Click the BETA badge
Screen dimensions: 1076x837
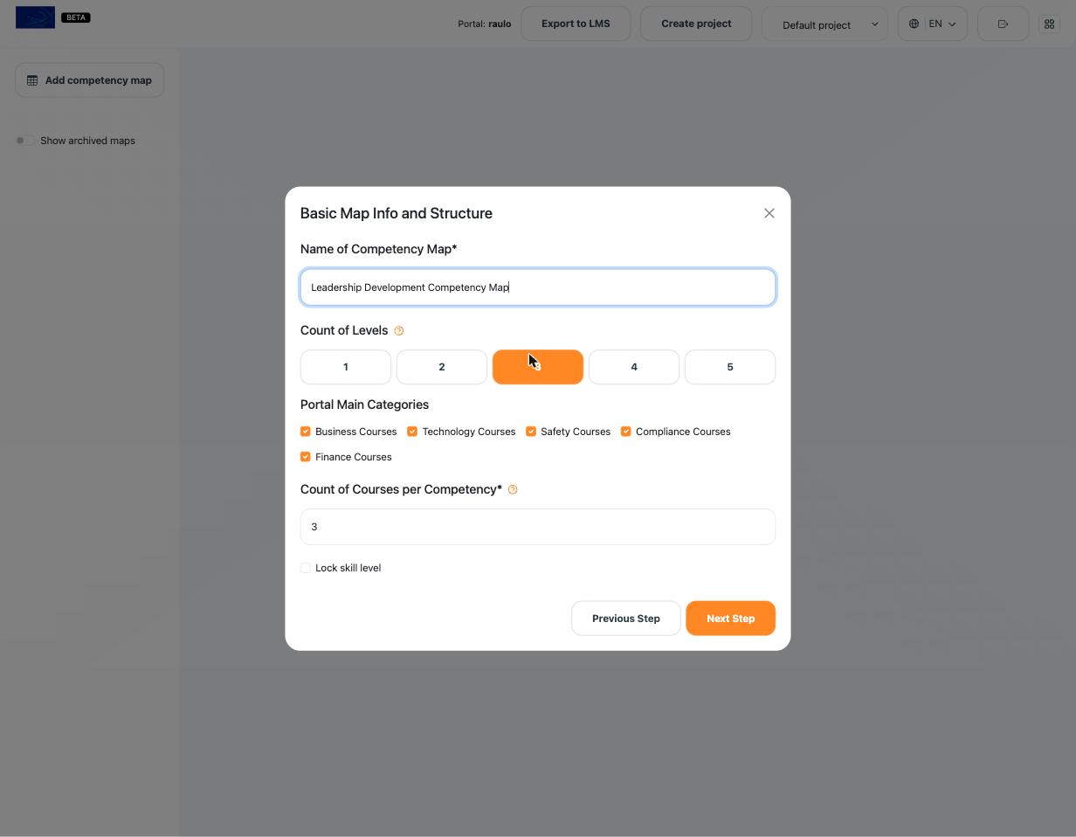click(76, 17)
